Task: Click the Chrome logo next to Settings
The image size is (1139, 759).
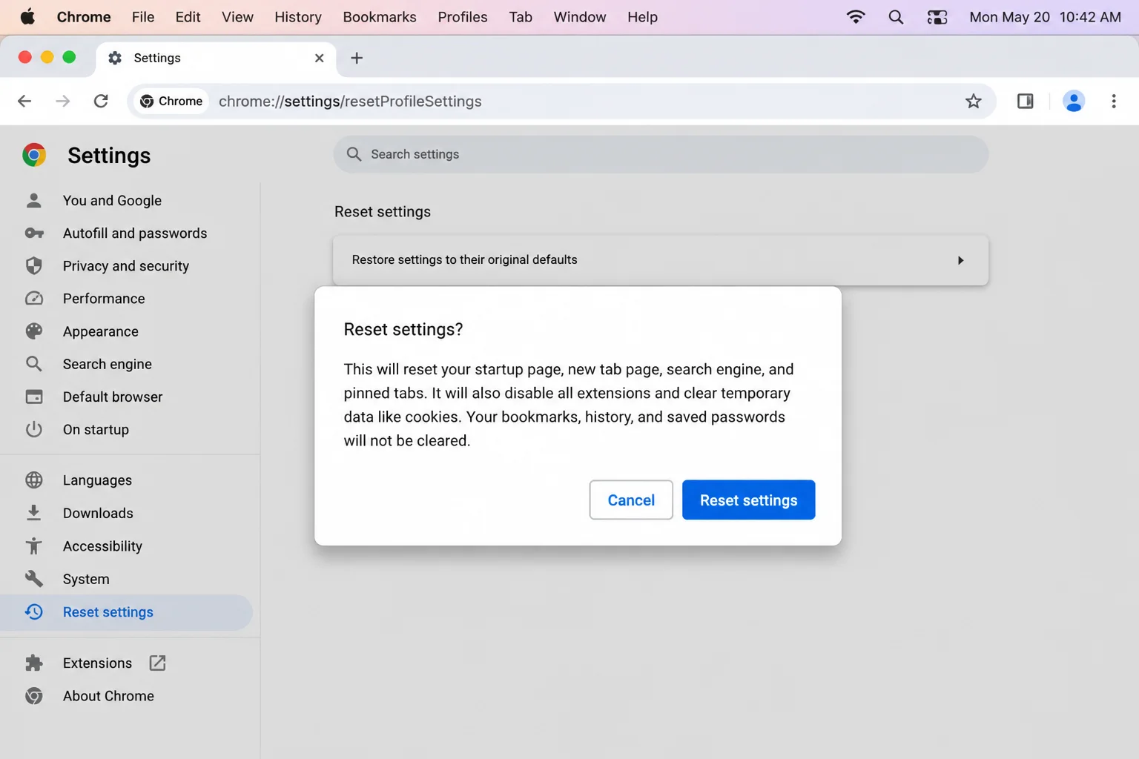Action: click(34, 155)
